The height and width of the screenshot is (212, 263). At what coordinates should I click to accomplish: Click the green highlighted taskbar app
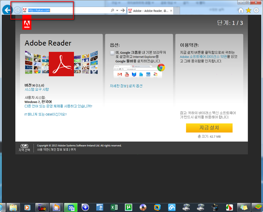pos(71,207)
